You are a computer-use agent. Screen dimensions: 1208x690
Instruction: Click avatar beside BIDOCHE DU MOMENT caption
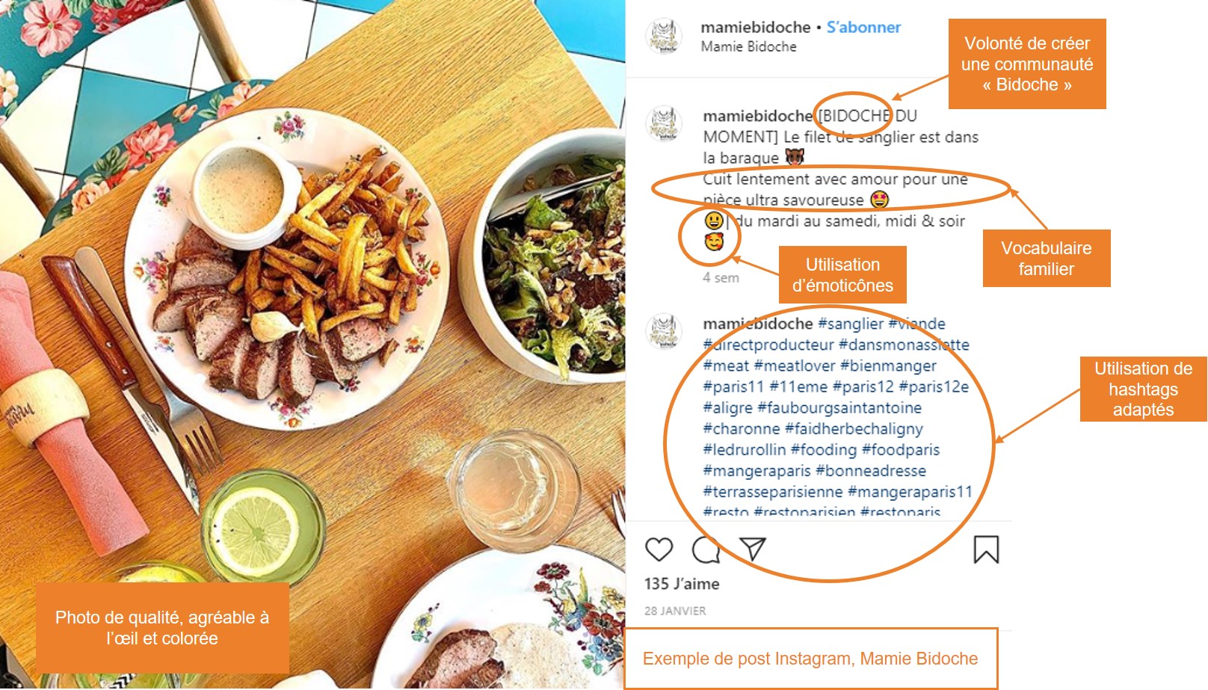click(x=664, y=123)
